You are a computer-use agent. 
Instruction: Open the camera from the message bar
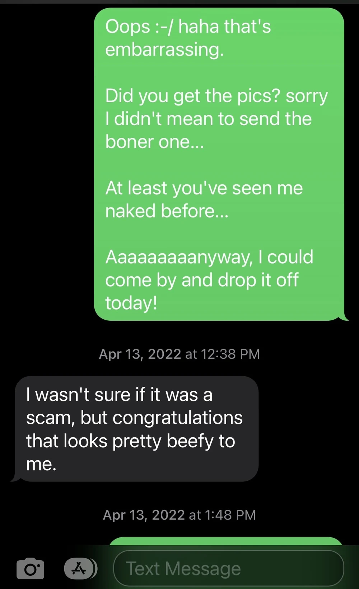(30, 568)
